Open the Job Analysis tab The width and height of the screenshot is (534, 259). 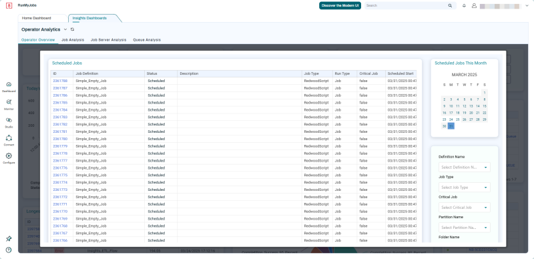73,40
